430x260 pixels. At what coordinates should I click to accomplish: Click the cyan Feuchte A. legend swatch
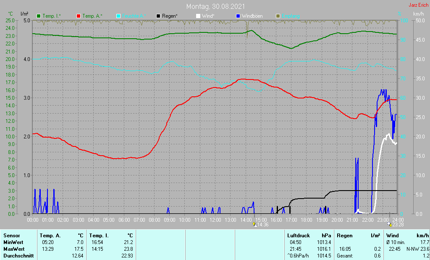coord(118,16)
